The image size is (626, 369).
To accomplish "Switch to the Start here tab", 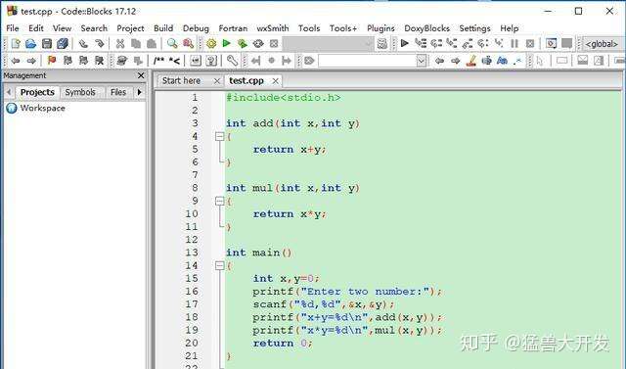I will pos(181,80).
